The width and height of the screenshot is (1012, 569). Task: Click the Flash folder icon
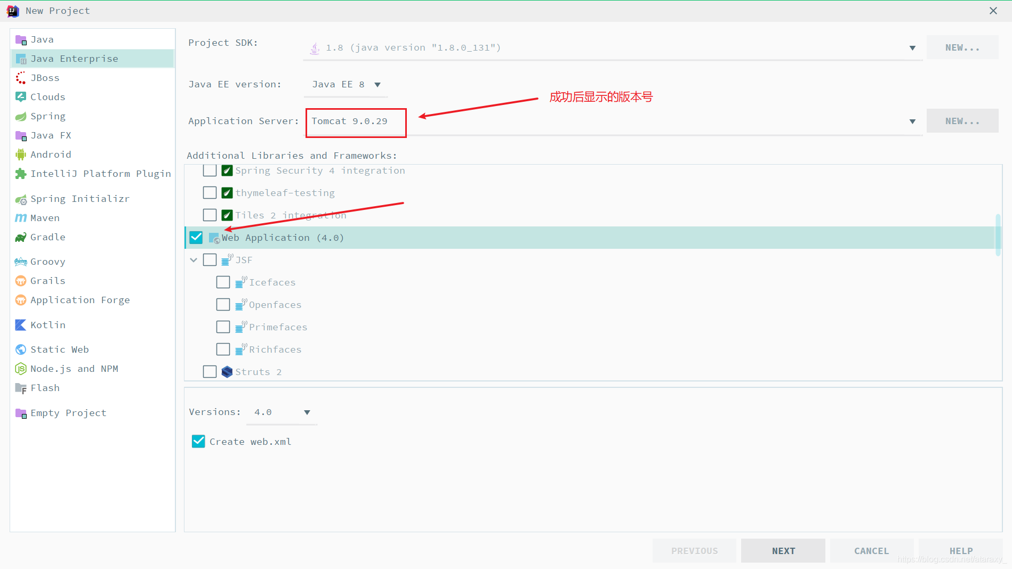21,388
